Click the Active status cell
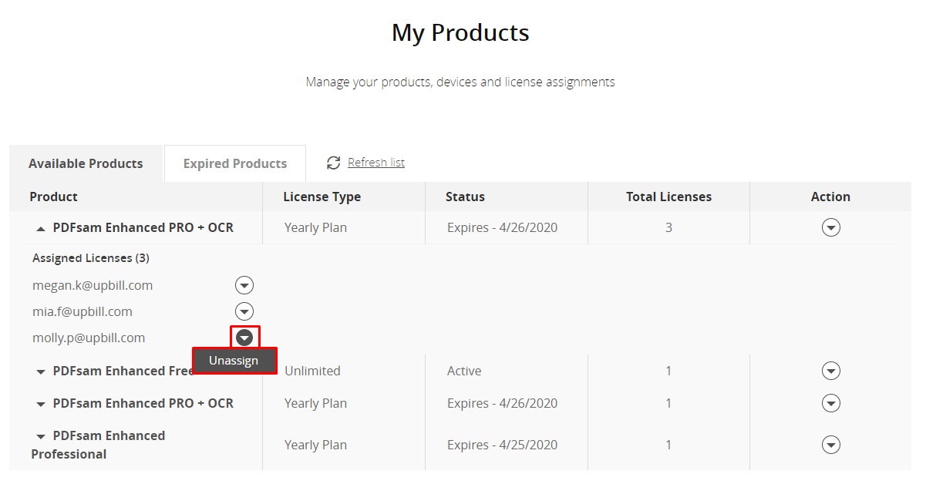Image resolution: width=926 pixels, height=484 pixels. pyautogui.click(x=464, y=371)
